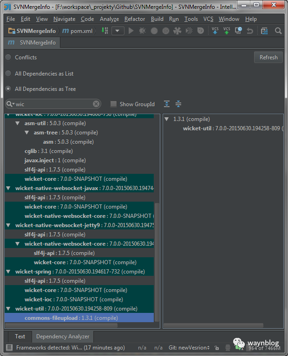Click the dependency tree vertical scrollbar

(x=157, y=262)
